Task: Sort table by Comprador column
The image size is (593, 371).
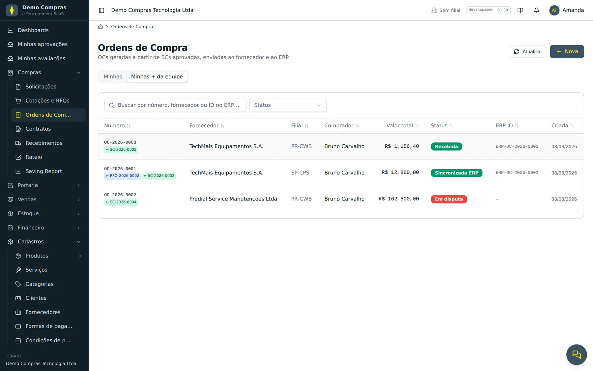Action: [342, 126]
